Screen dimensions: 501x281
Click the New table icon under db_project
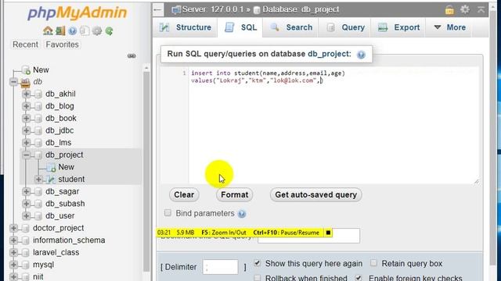[x=51, y=167]
